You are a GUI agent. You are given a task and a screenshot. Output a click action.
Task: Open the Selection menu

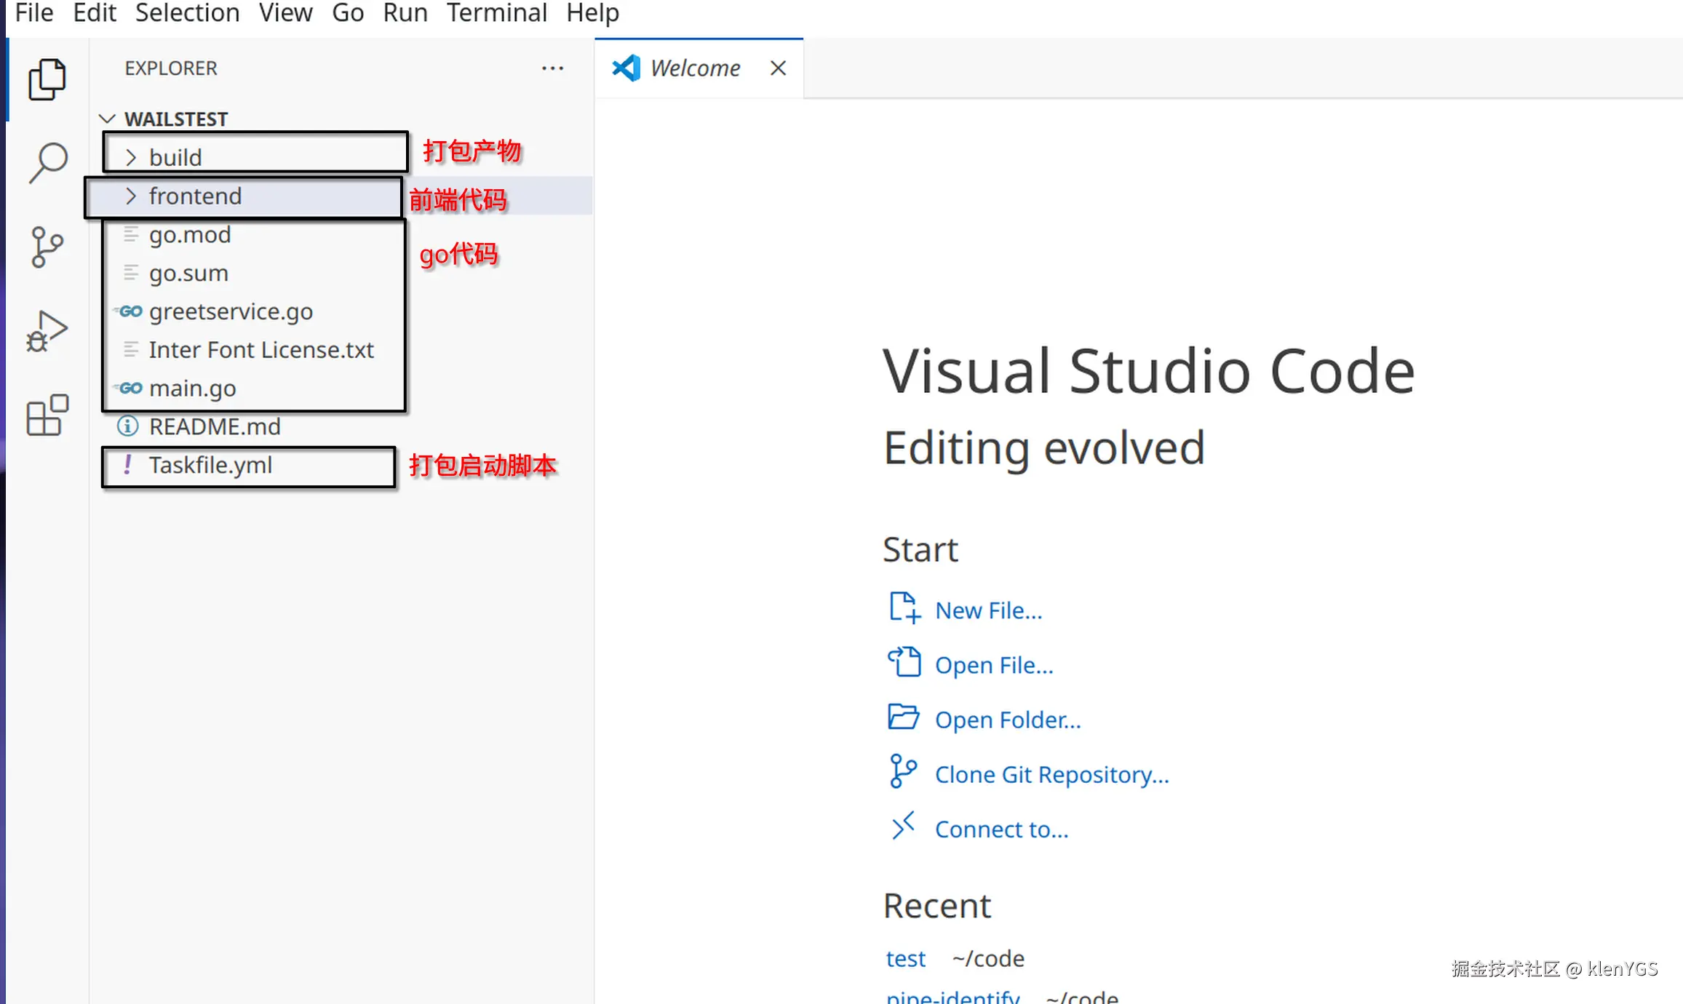tap(187, 13)
